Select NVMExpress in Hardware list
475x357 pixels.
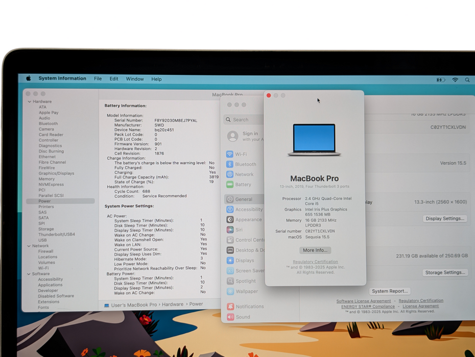51,185
